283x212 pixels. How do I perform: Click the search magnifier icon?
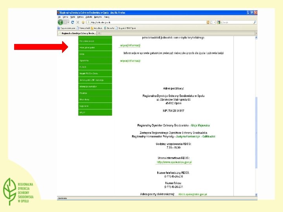(255, 22)
